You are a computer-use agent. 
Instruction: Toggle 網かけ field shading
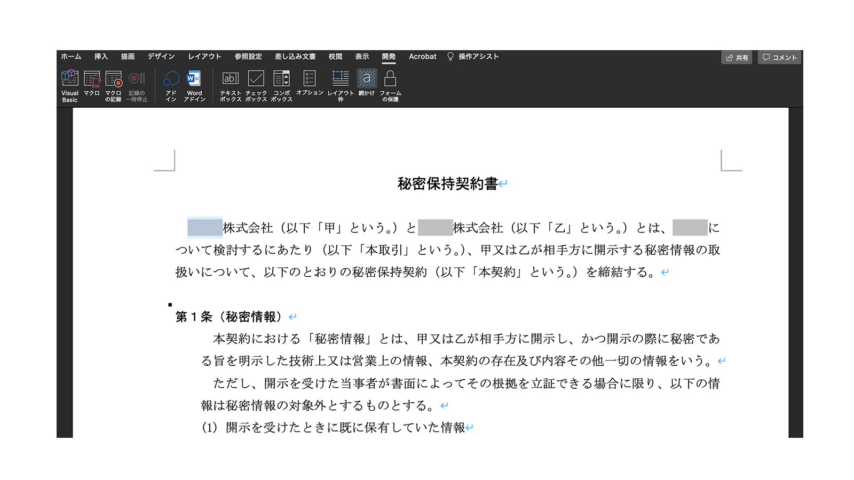[367, 83]
